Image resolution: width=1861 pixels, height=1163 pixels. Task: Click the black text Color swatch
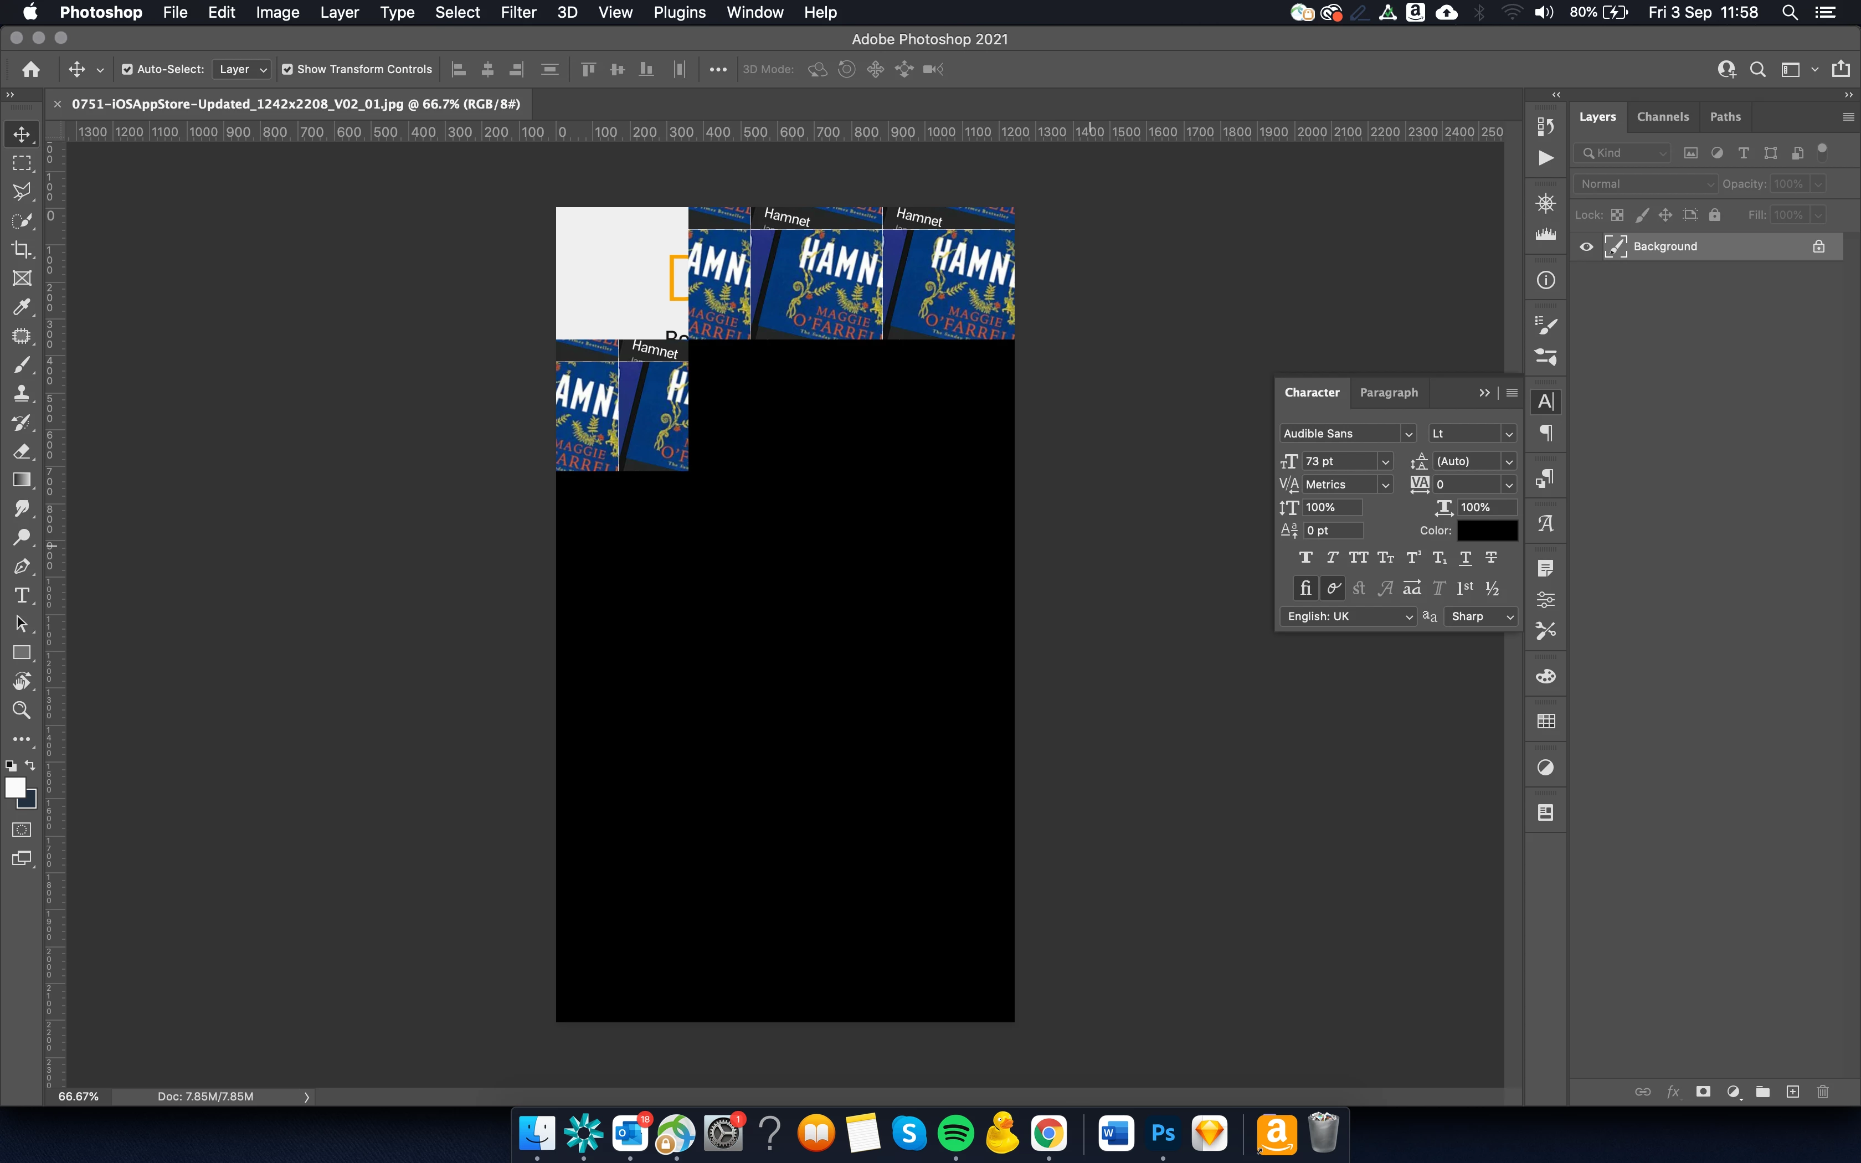click(x=1487, y=531)
